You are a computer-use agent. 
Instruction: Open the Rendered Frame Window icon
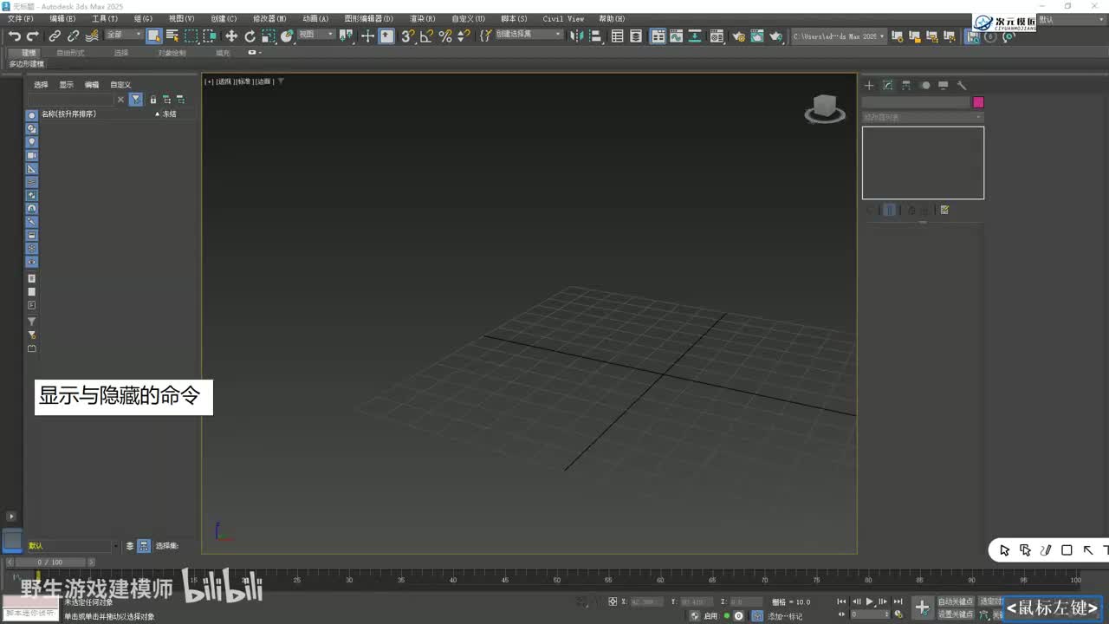(757, 36)
